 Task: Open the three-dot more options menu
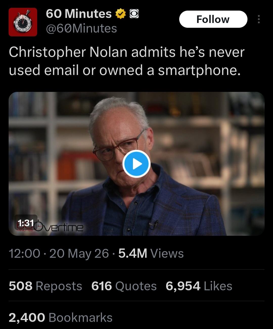click(x=259, y=19)
